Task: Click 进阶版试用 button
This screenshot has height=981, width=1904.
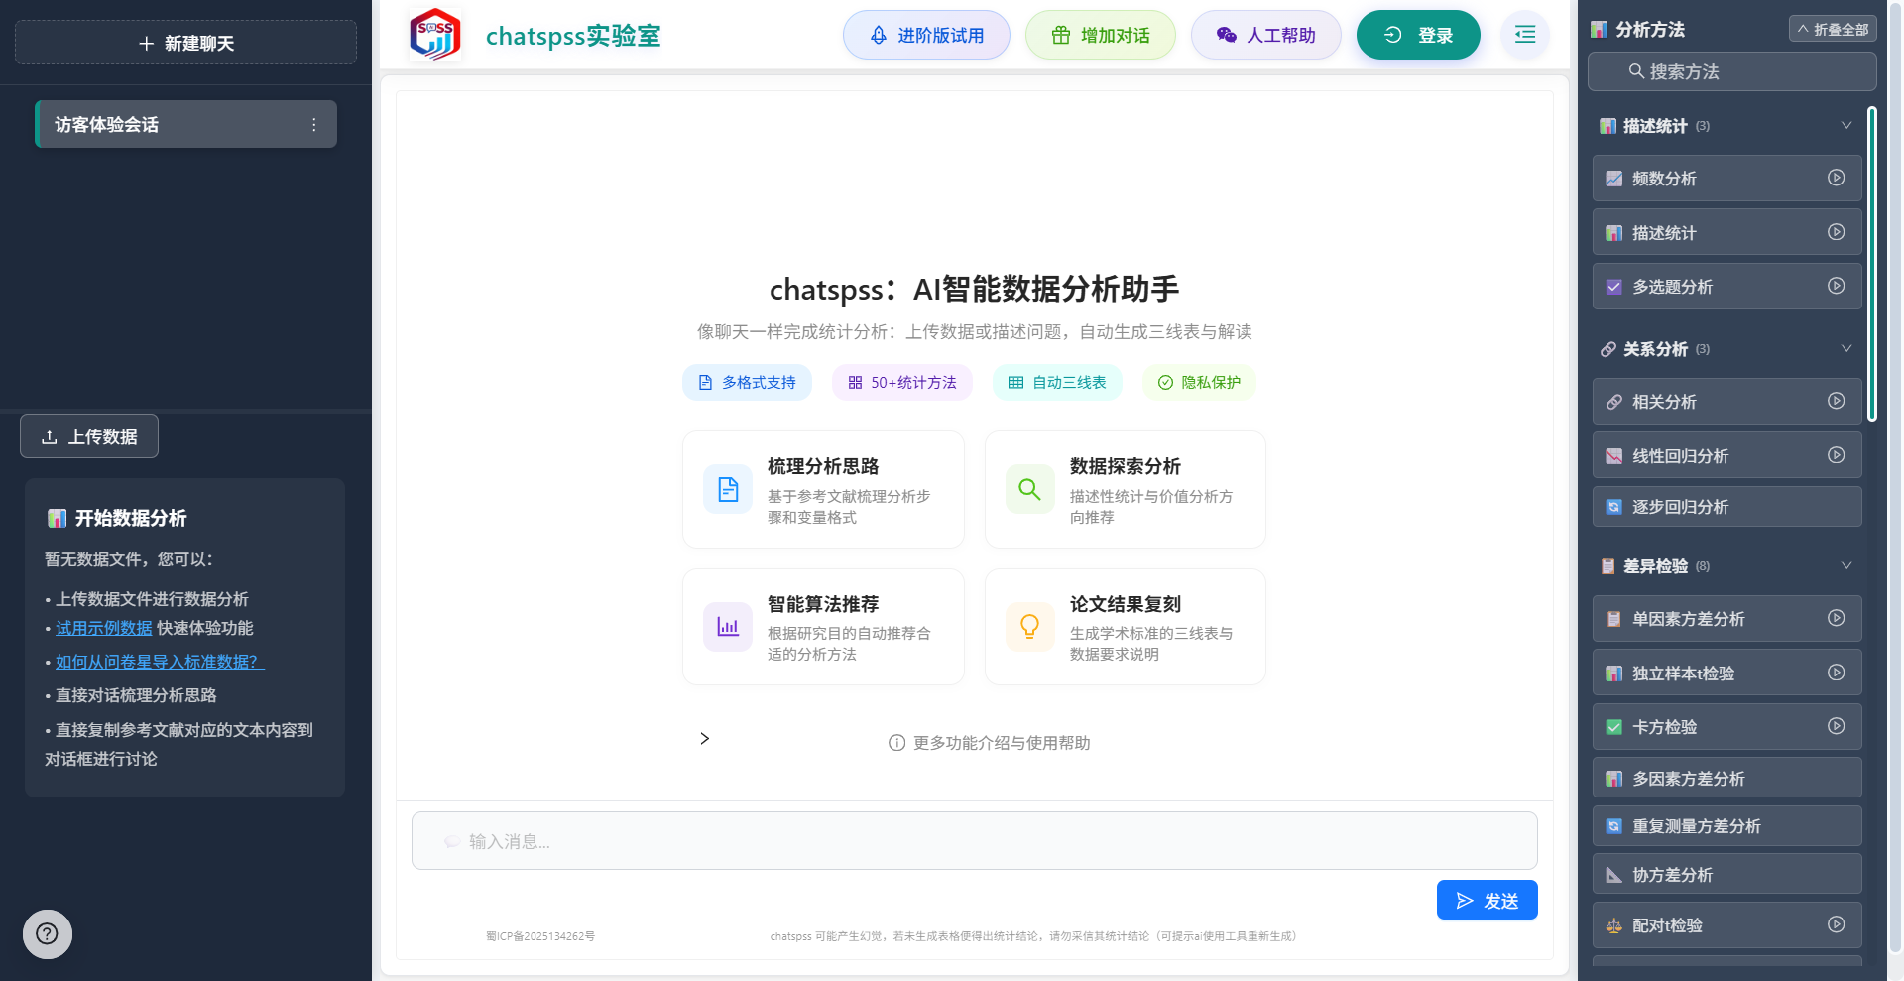Action: (926, 35)
